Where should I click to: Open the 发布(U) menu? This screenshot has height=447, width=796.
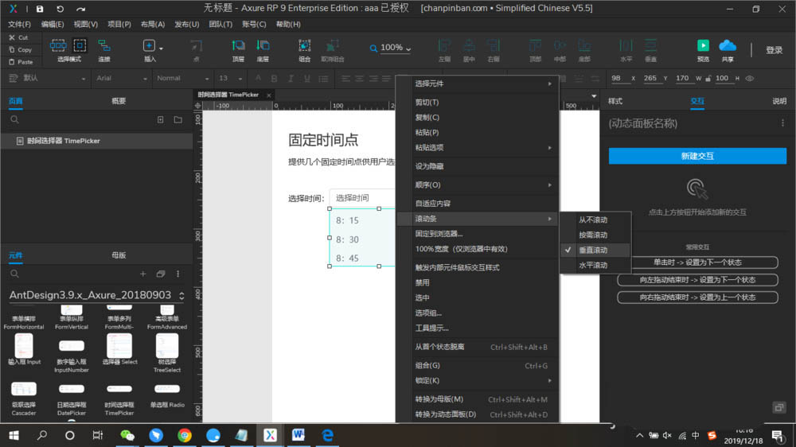click(x=187, y=25)
